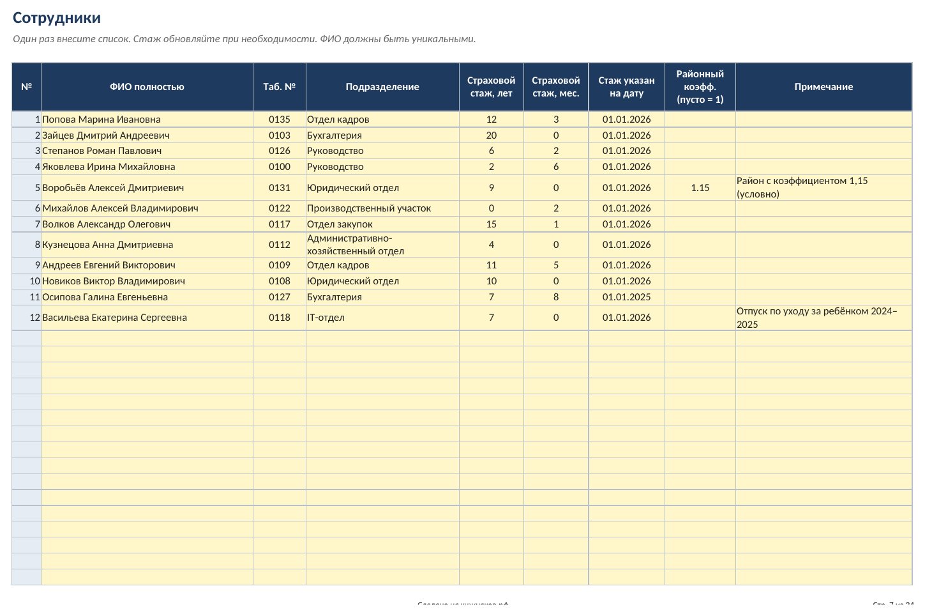Select the regional coefficient value "1.15"
925x616 pixels.
(x=700, y=188)
